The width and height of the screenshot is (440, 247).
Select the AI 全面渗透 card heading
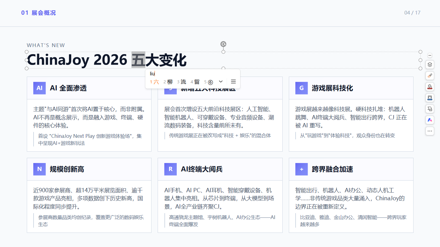68,88
